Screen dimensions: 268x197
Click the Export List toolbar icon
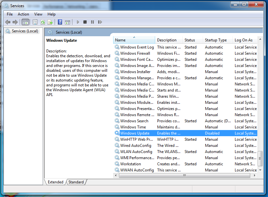coord(50,22)
